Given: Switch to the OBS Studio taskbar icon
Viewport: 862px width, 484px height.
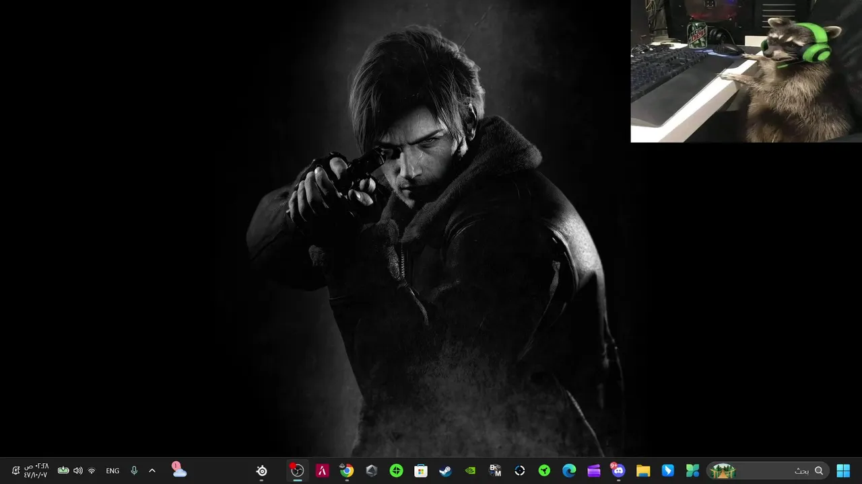Looking at the screenshot, I should click(297, 471).
